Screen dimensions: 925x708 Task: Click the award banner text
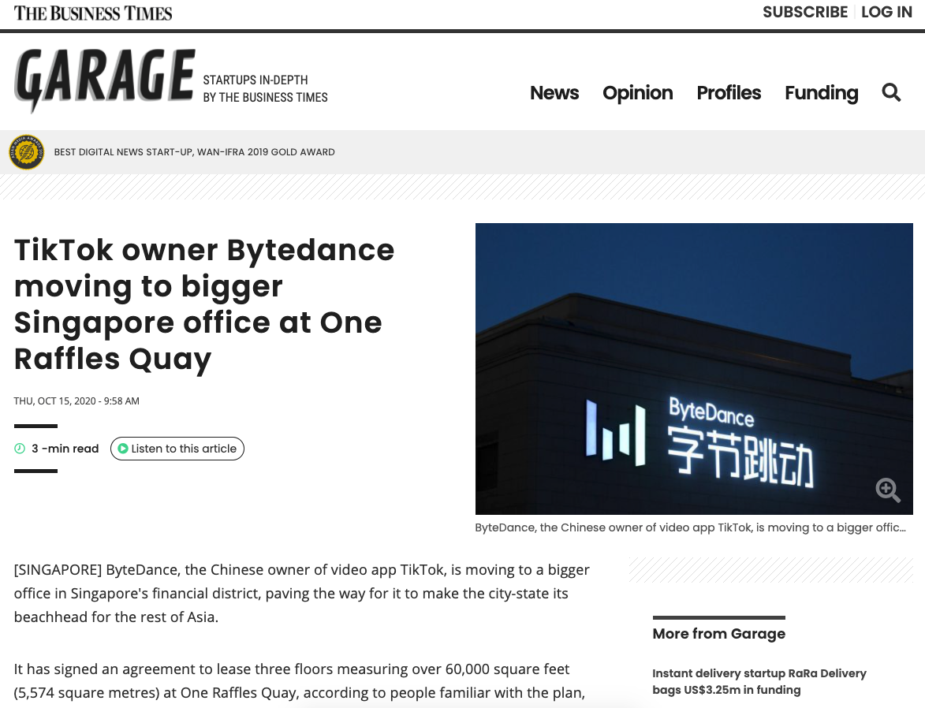coord(194,152)
